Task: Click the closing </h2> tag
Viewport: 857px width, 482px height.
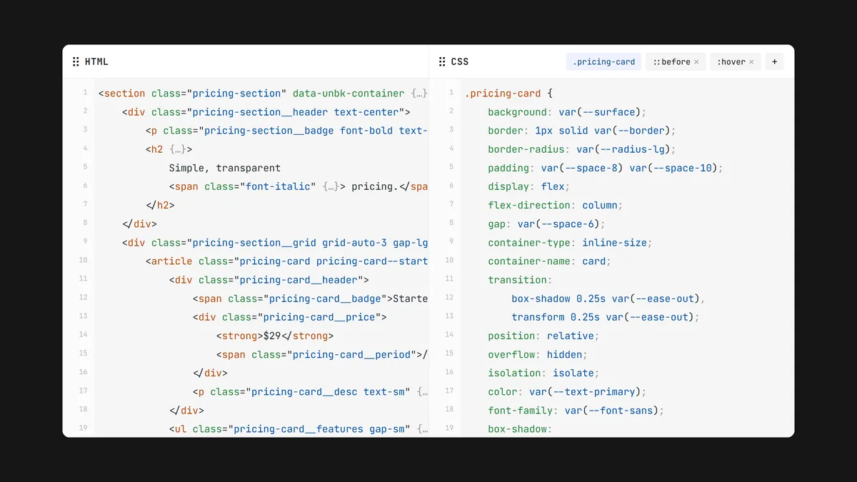Action: point(160,205)
